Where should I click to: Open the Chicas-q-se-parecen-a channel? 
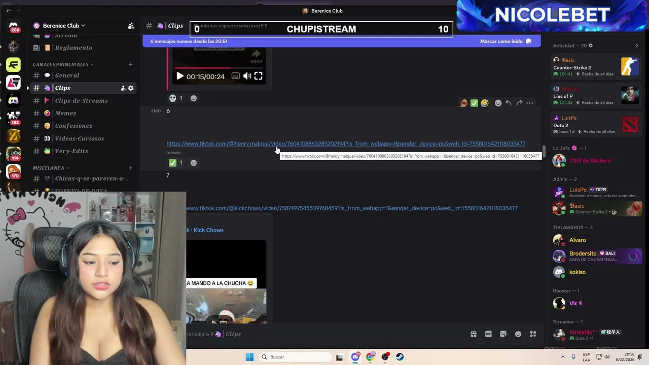click(82, 179)
